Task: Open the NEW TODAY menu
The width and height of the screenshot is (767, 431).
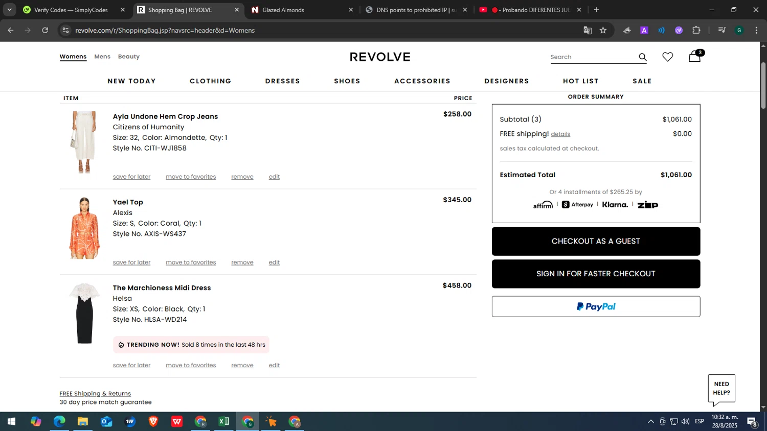Action: tap(132, 81)
